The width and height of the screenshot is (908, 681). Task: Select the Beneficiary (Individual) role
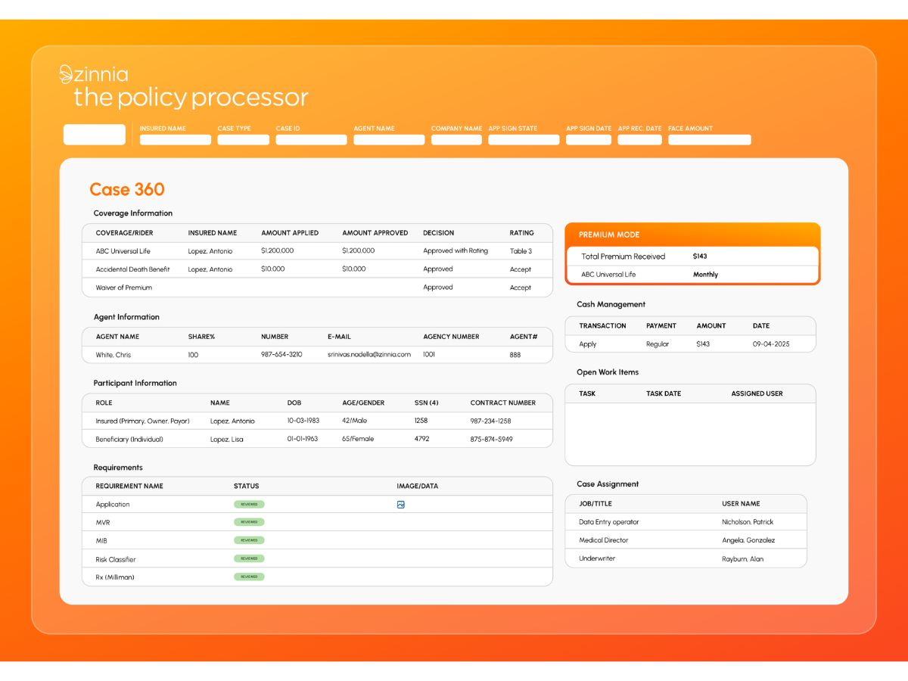tap(129, 440)
